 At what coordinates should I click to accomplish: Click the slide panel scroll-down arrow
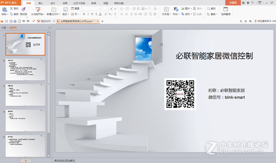click(x=49, y=156)
